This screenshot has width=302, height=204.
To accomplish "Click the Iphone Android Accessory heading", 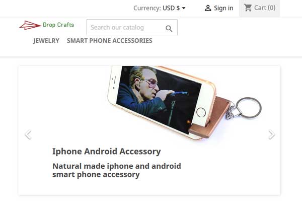I will tap(107, 151).
